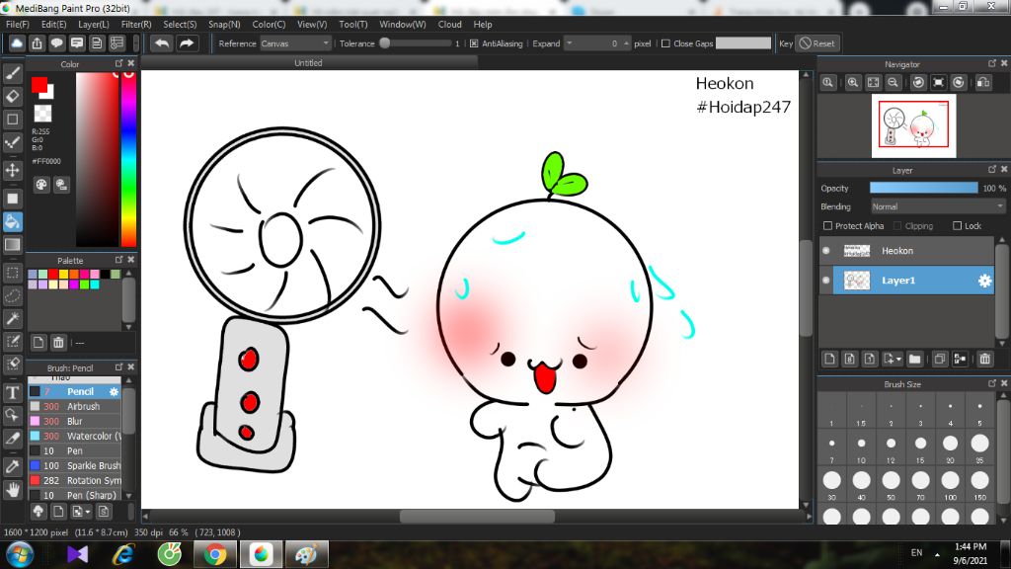This screenshot has height=569, width=1011.
Task: Select brush size 100 circle
Action: [950, 480]
